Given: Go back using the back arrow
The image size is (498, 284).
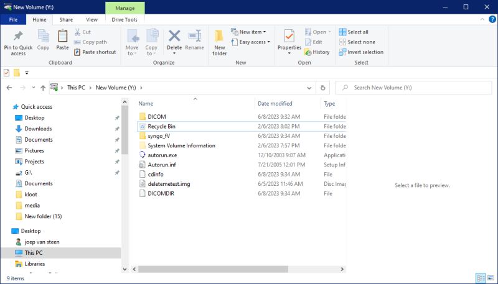Looking at the screenshot, I should coord(9,88).
